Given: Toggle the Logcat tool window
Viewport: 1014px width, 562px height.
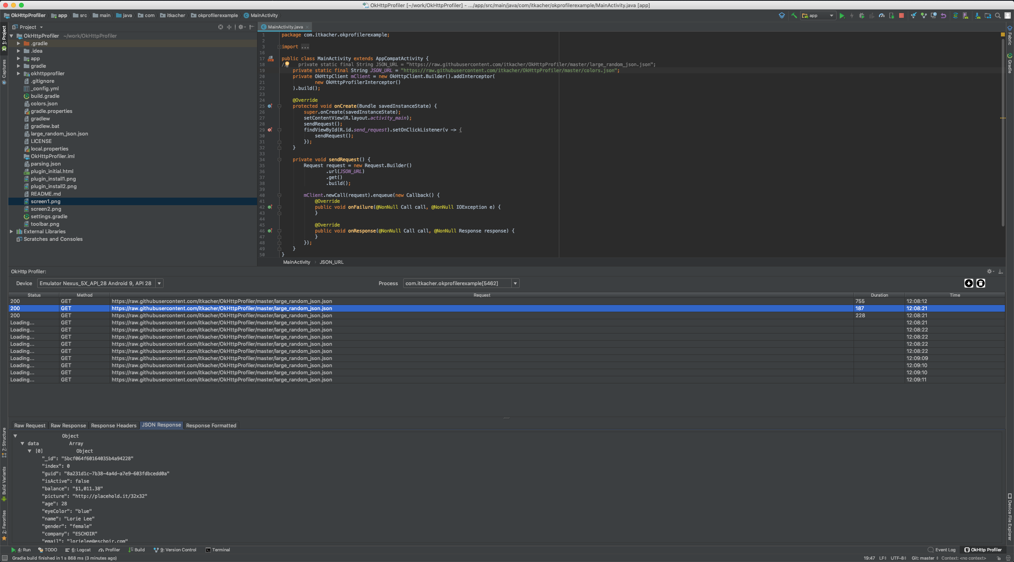Looking at the screenshot, I should click(78, 550).
